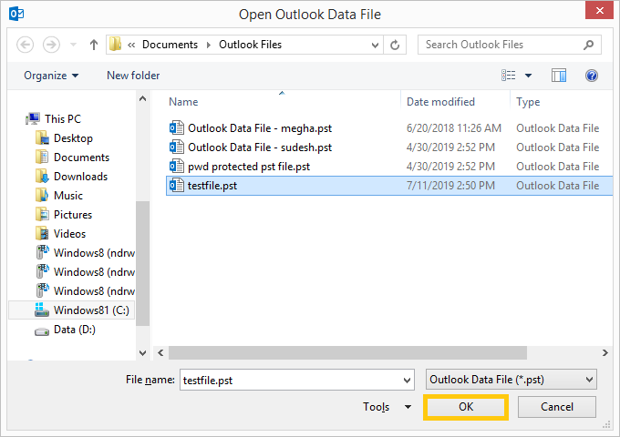Select pwd protected pst file.pst
Screen dimensions: 620x437
pyautogui.click(x=249, y=167)
